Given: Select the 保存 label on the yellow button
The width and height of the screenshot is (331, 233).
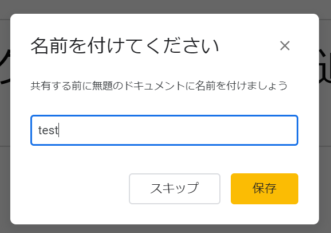Looking at the screenshot, I should pos(265,188).
